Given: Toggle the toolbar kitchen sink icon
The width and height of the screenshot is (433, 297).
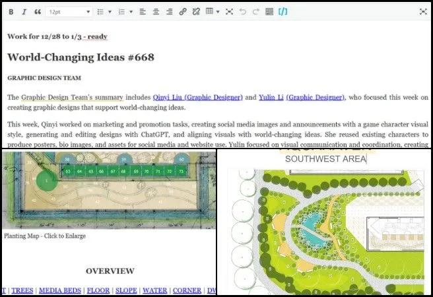Looking at the screenshot, I should pos(269,12).
